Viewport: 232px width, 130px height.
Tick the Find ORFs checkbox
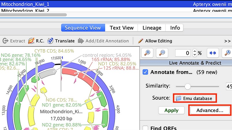(x=145, y=128)
